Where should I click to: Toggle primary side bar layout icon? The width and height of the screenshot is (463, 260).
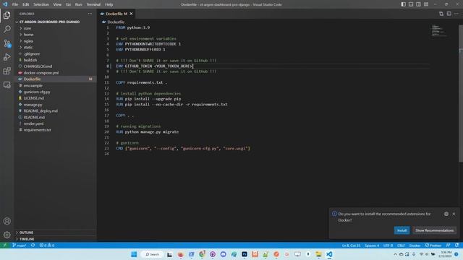[x=404, y=4]
